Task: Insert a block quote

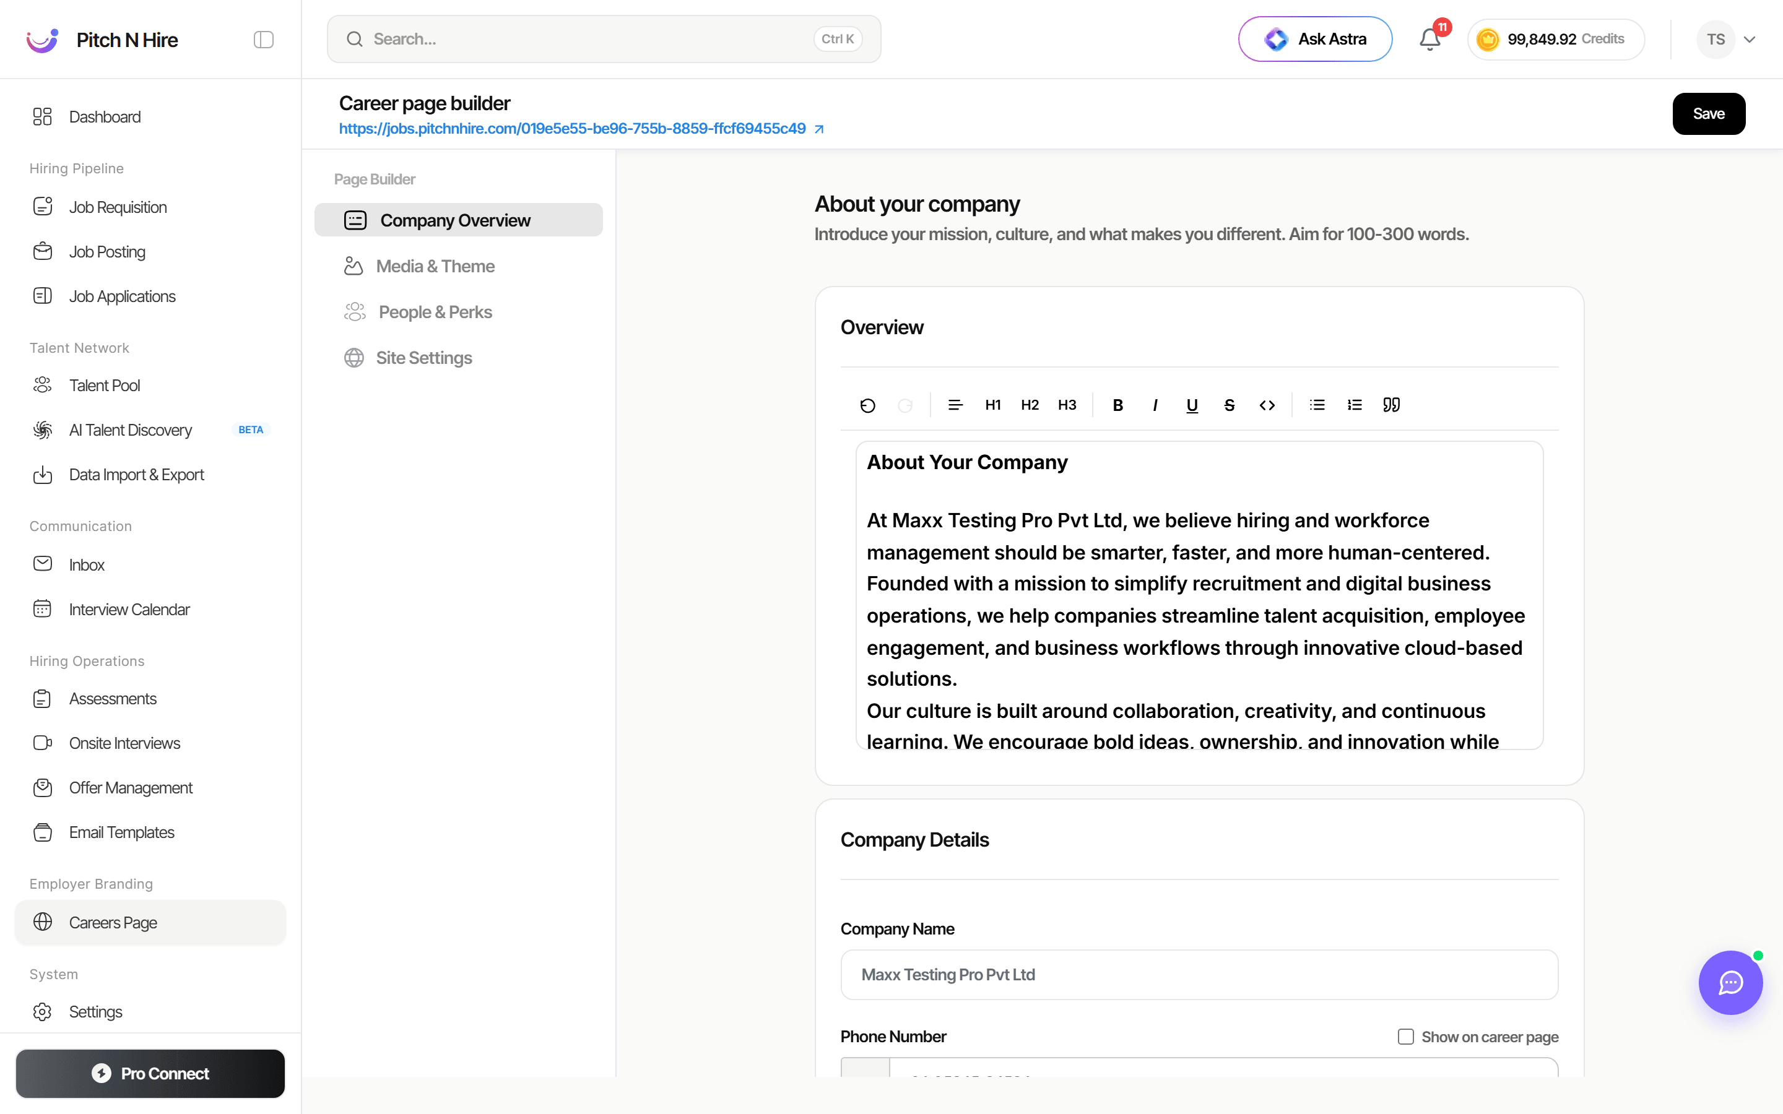Action: (x=1391, y=405)
